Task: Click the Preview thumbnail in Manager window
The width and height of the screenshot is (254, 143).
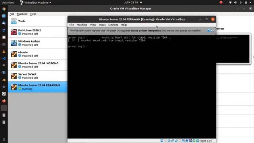Action: [x=233, y=48]
